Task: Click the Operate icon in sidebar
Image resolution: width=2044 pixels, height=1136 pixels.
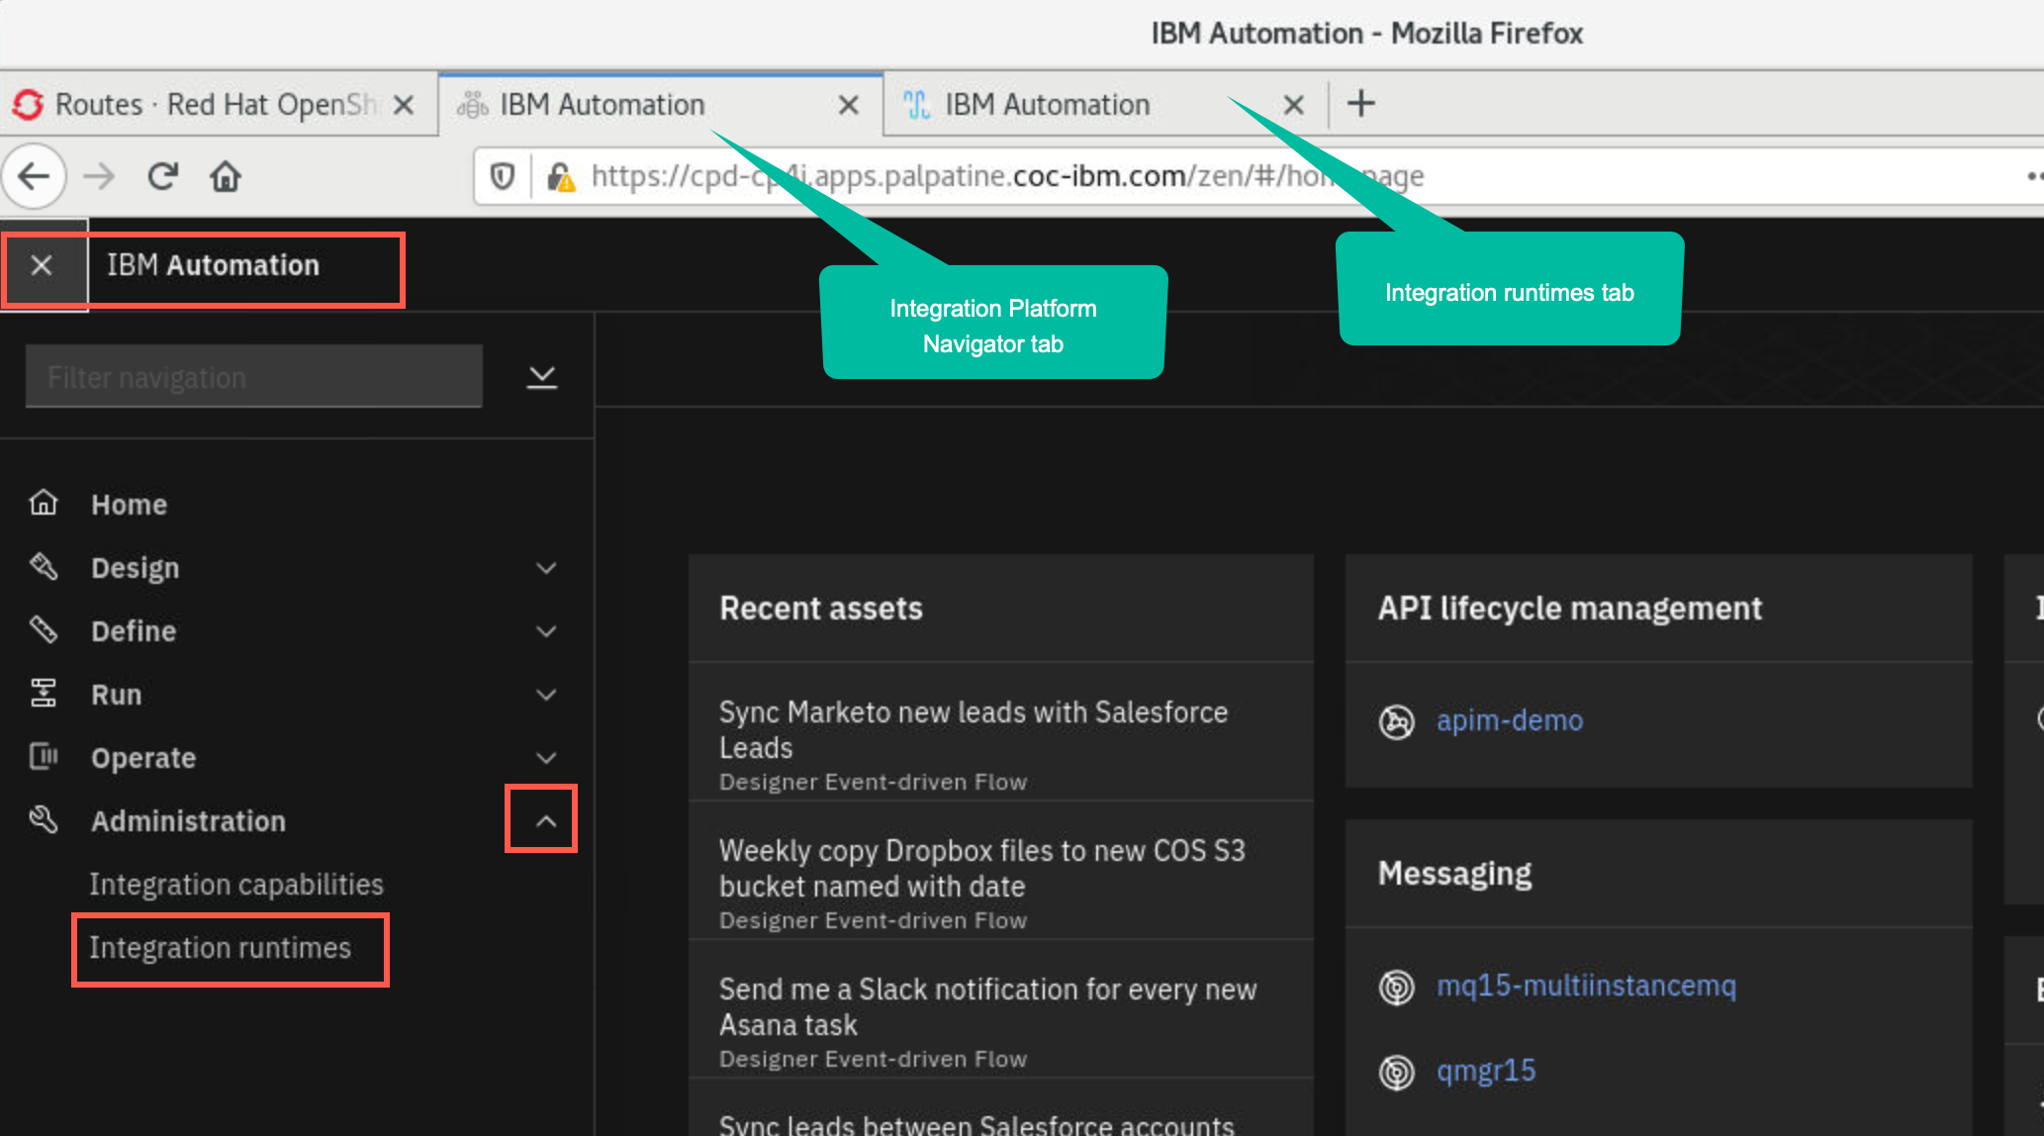Action: (44, 756)
